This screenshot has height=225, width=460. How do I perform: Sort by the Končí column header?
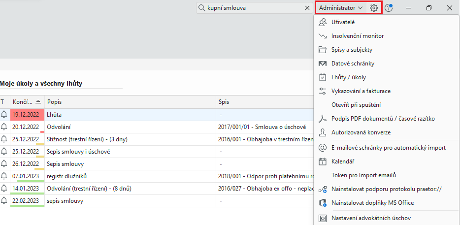23,101
